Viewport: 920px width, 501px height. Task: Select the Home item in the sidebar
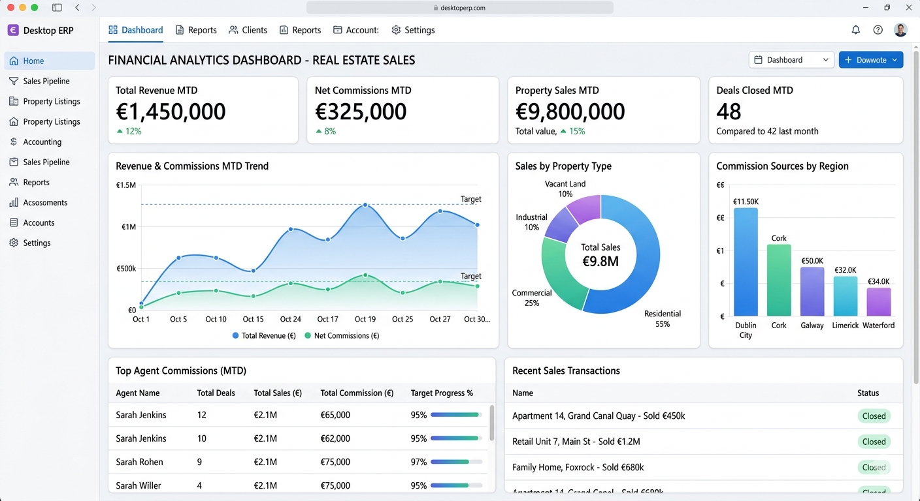click(31, 60)
